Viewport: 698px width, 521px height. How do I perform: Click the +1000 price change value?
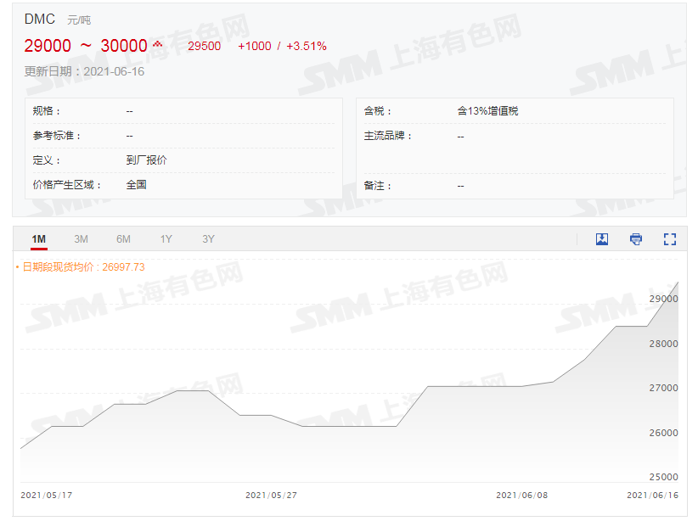255,47
